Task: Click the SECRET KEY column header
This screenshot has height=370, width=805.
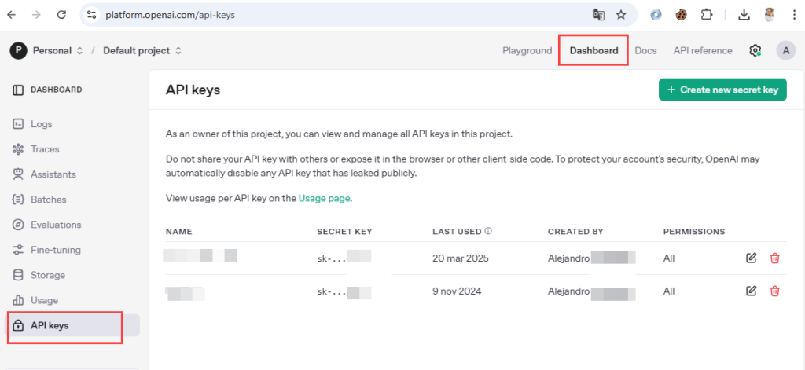Action: click(x=344, y=232)
